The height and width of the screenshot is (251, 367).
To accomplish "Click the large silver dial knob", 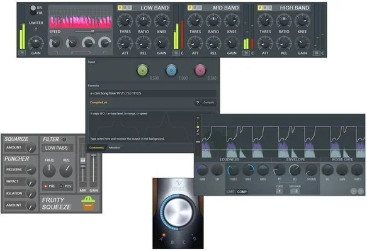I will pyautogui.click(x=178, y=213).
